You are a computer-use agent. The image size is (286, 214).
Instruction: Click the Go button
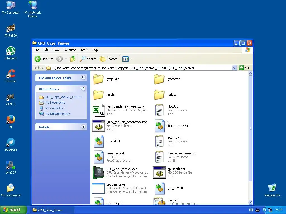click(x=244, y=68)
